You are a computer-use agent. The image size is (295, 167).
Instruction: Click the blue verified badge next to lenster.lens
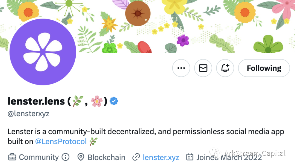point(114,101)
